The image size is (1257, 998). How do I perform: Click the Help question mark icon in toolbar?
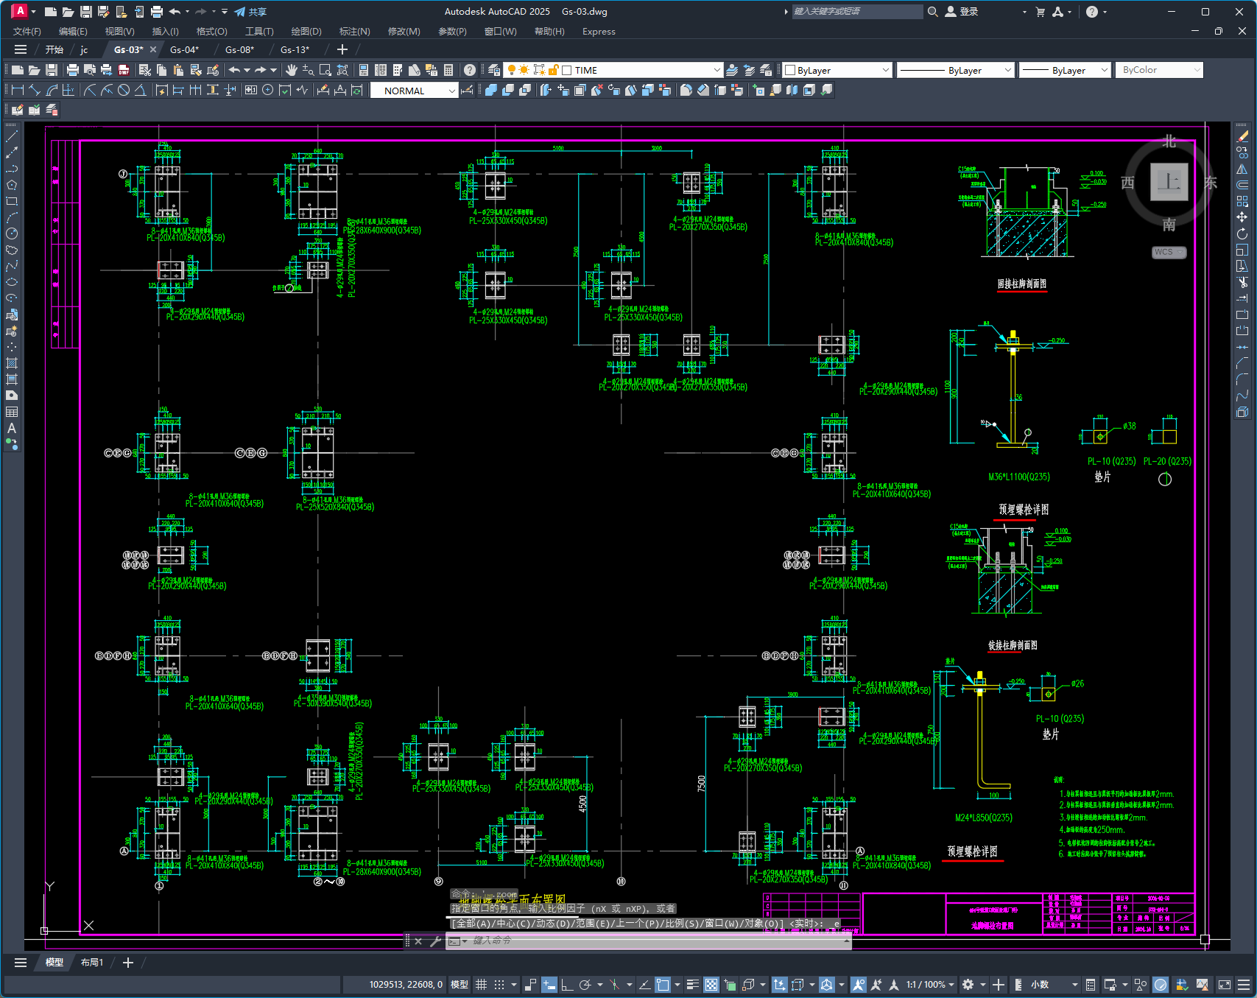[470, 70]
